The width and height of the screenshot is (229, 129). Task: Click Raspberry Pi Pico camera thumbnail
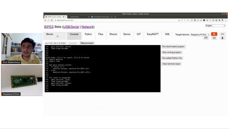tap(22, 80)
